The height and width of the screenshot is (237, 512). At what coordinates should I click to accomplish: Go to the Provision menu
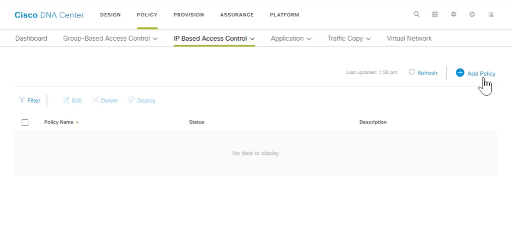[189, 15]
